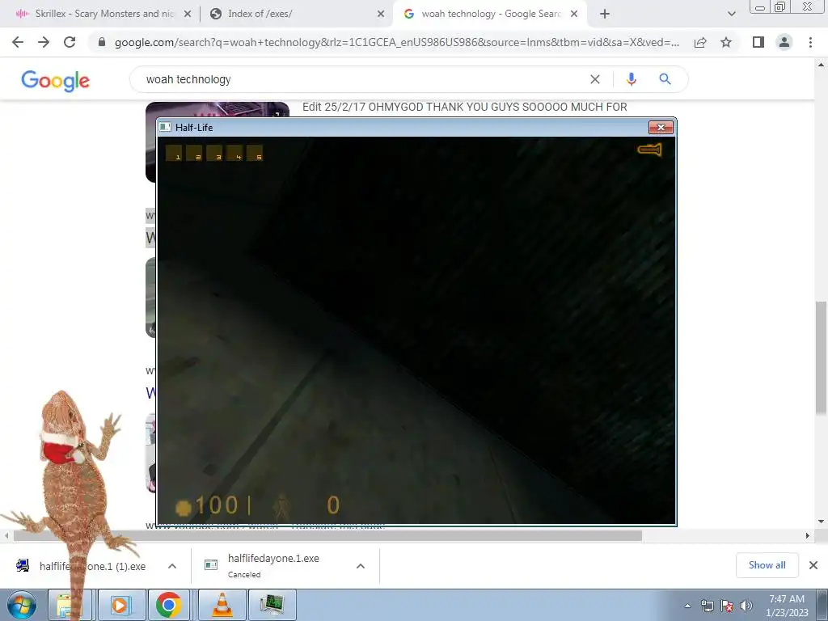Image resolution: width=828 pixels, height=621 pixels.
Task: Show all downloads
Action: click(x=767, y=565)
